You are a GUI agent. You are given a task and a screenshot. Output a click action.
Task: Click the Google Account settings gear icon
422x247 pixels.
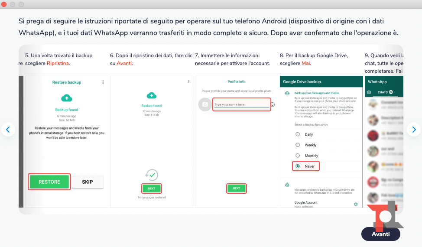tap(356, 204)
